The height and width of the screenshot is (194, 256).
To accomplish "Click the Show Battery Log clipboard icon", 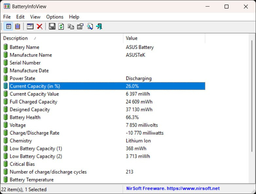I will click(x=17, y=27).
